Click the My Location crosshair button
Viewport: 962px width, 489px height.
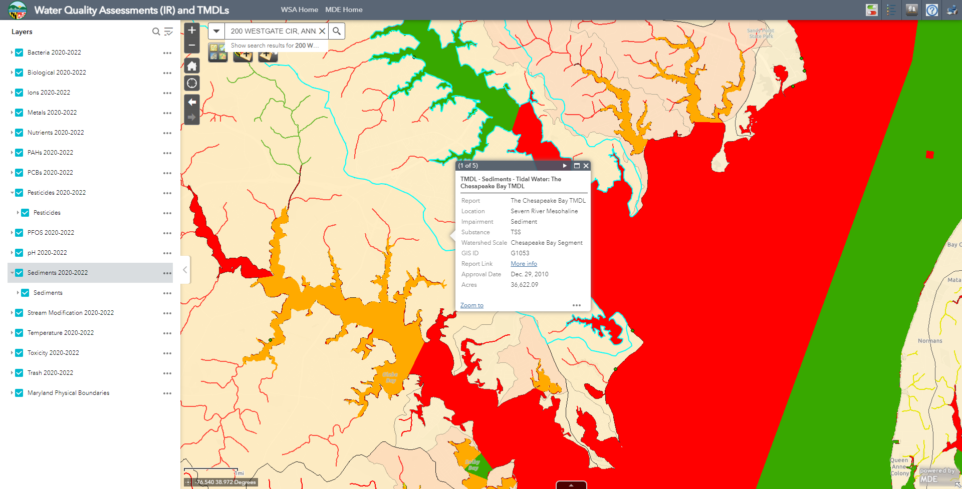point(191,83)
